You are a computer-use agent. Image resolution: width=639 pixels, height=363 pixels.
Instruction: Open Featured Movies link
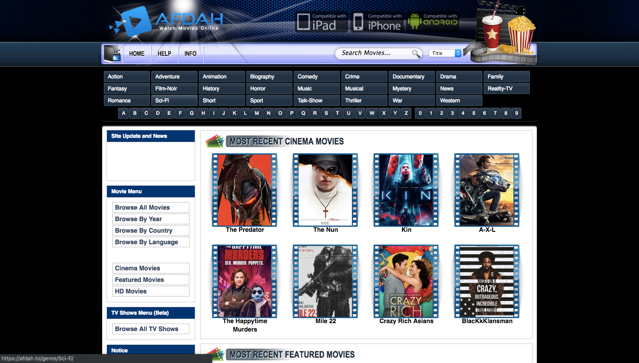[x=151, y=280]
